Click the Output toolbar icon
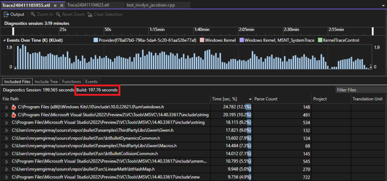 tap(6, 14)
